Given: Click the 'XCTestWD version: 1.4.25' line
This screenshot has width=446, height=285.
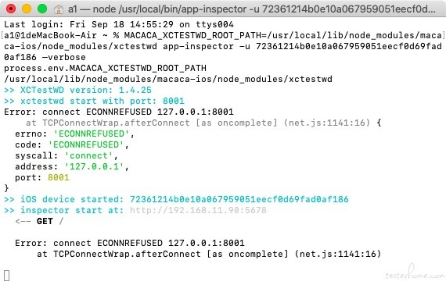Looking at the screenshot, I should [x=77, y=91].
